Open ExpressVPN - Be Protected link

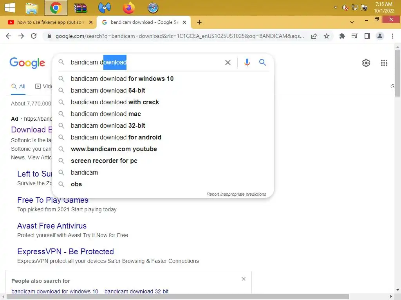click(65, 252)
